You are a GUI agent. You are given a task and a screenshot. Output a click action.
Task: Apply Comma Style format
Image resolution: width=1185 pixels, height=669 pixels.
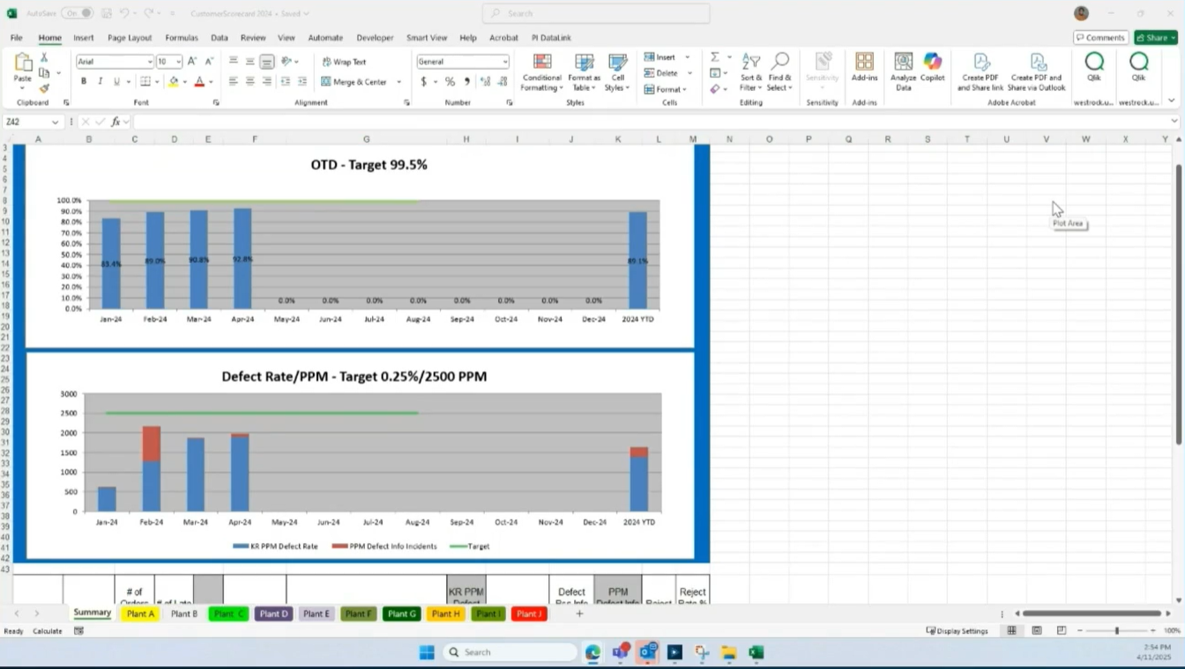[x=466, y=81]
